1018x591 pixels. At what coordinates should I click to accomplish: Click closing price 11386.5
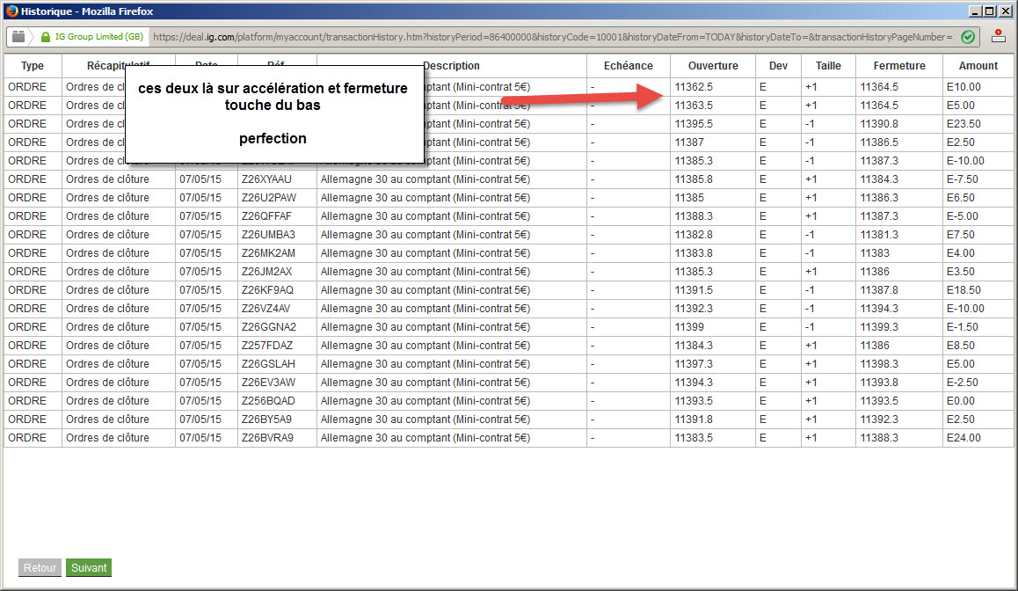point(879,142)
